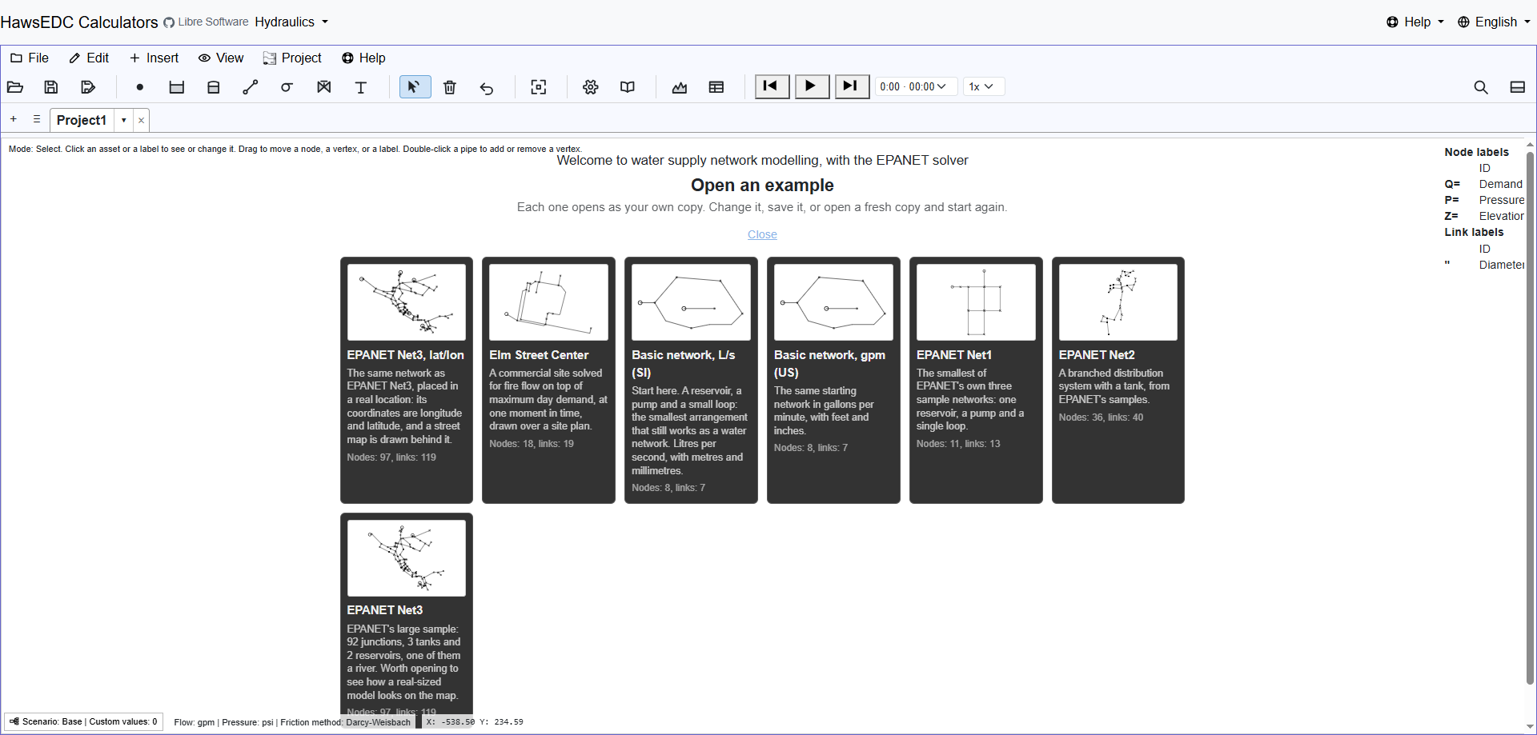Add a new project tab with plus icon
Viewport: 1537px width, 735px height.
click(14, 119)
